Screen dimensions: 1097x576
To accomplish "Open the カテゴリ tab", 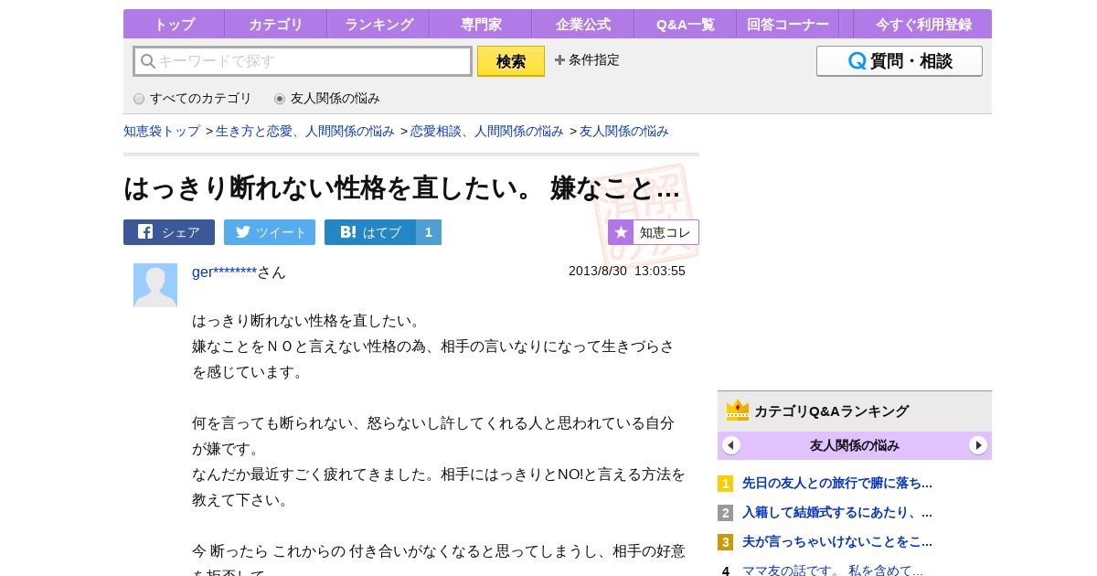I will [276, 24].
